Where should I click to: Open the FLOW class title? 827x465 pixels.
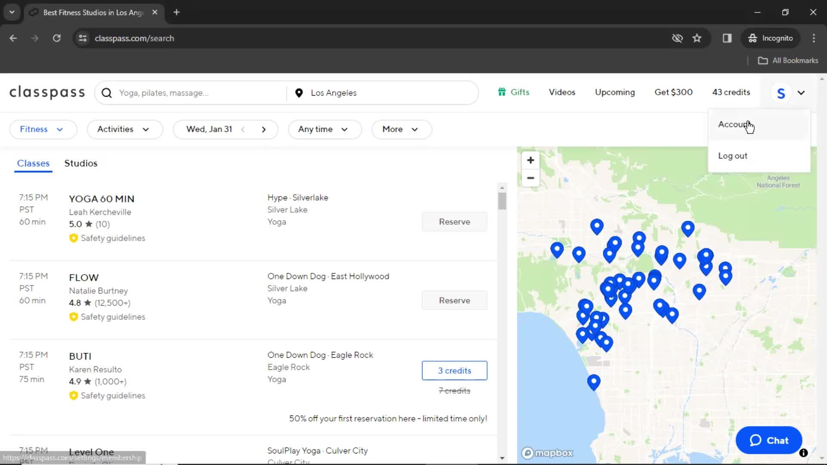pos(84,278)
